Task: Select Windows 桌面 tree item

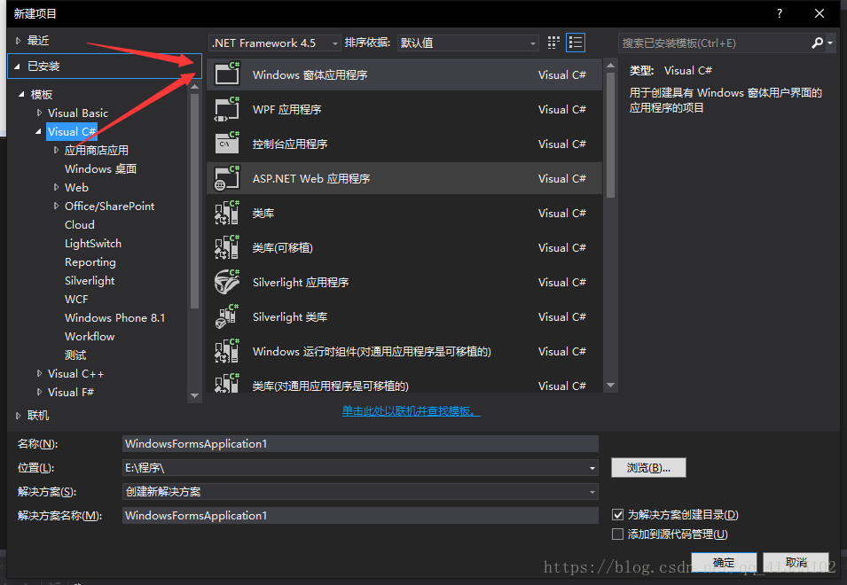Action: (100, 169)
